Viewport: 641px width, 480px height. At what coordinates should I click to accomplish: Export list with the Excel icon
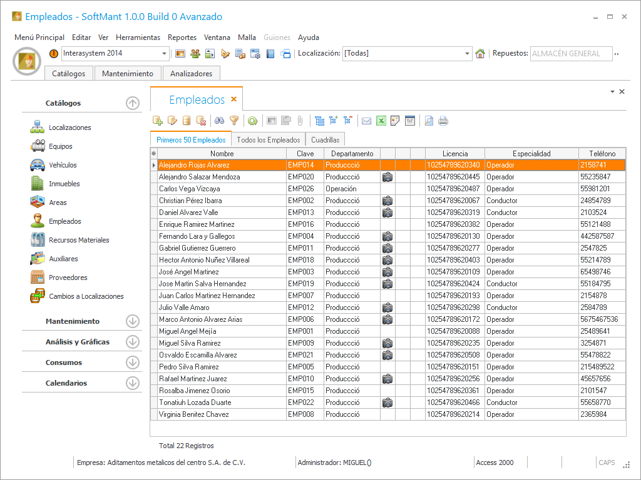(x=381, y=121)
